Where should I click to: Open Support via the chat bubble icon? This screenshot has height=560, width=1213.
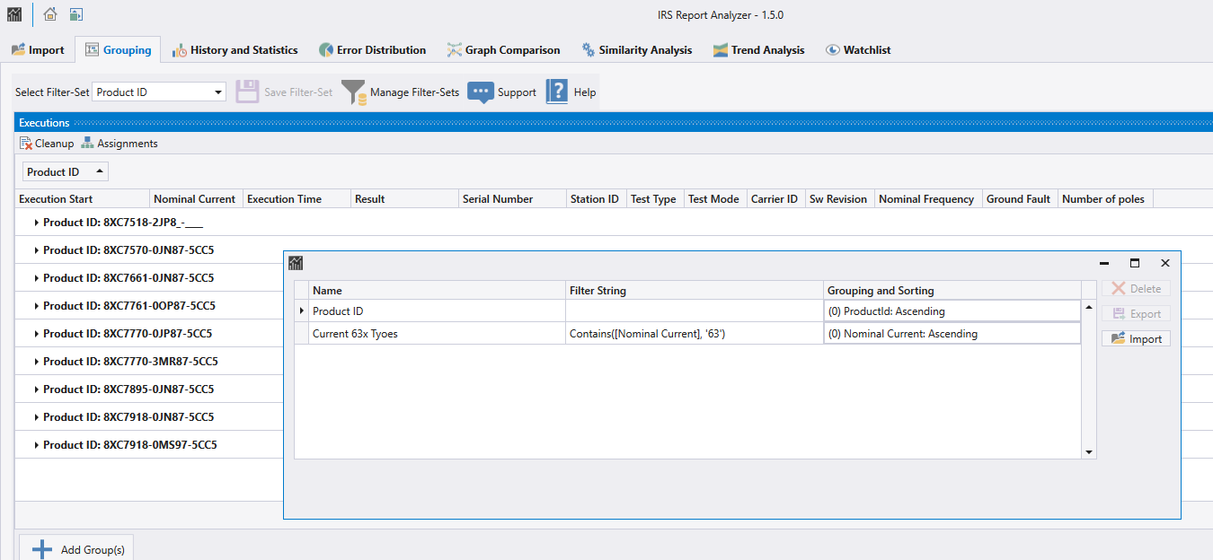click(481, 92)
